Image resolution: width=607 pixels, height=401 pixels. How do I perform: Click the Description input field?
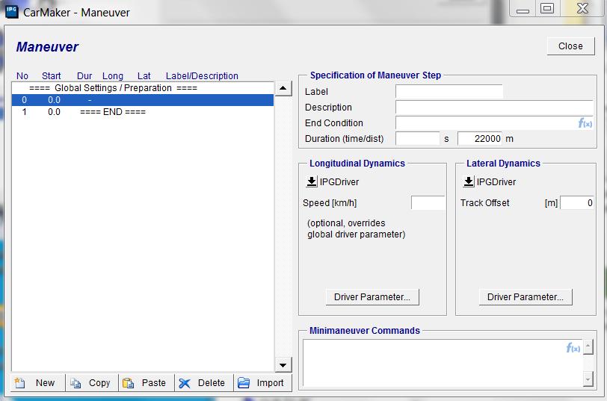pos(494,108)
